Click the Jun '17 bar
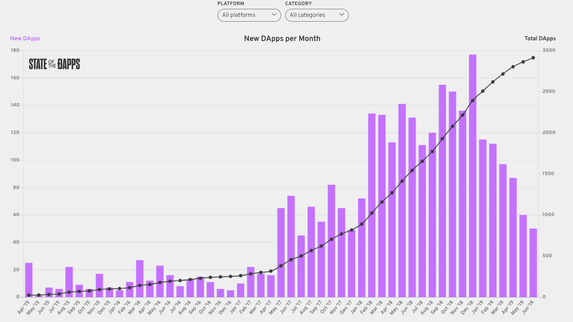 [291, 246]
